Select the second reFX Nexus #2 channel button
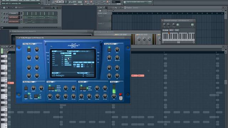Viewport: 228px width, 128px height. point(14,22)
